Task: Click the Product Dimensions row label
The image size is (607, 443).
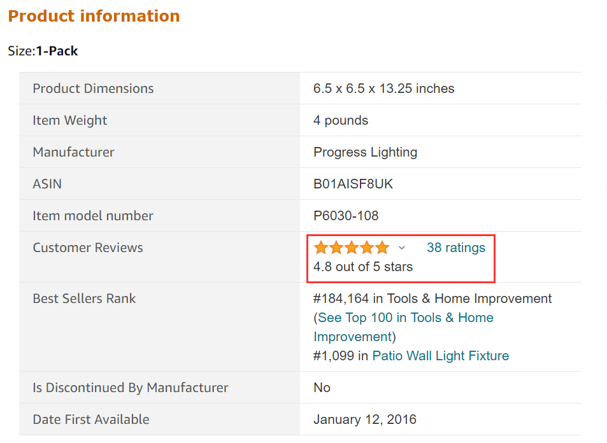Action: click(x=93, y=88)
